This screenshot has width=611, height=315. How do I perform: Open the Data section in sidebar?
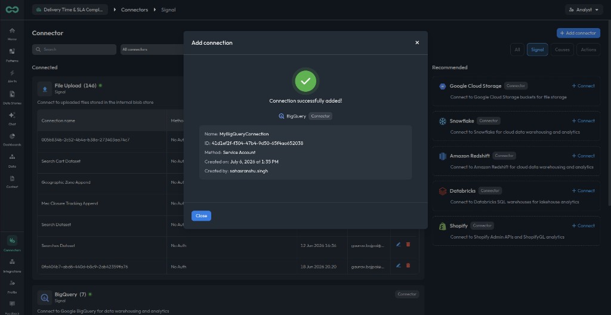(12, 160)
